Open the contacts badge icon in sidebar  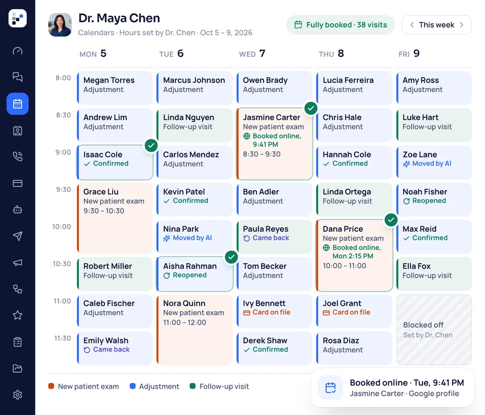[x=18, y=131]
